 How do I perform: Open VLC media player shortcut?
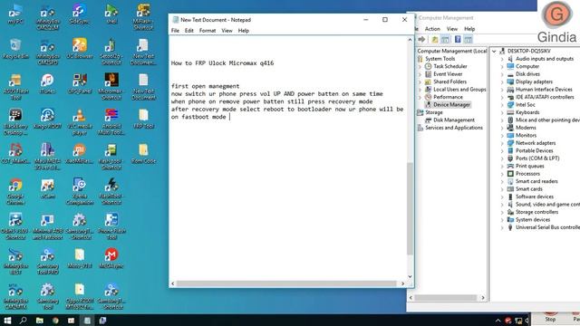pyautogui.click(x=79, y=122)
